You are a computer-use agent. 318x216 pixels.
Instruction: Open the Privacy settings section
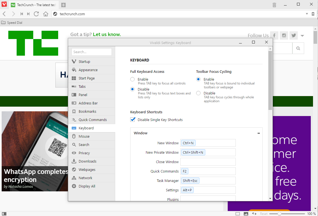(84, 153)
